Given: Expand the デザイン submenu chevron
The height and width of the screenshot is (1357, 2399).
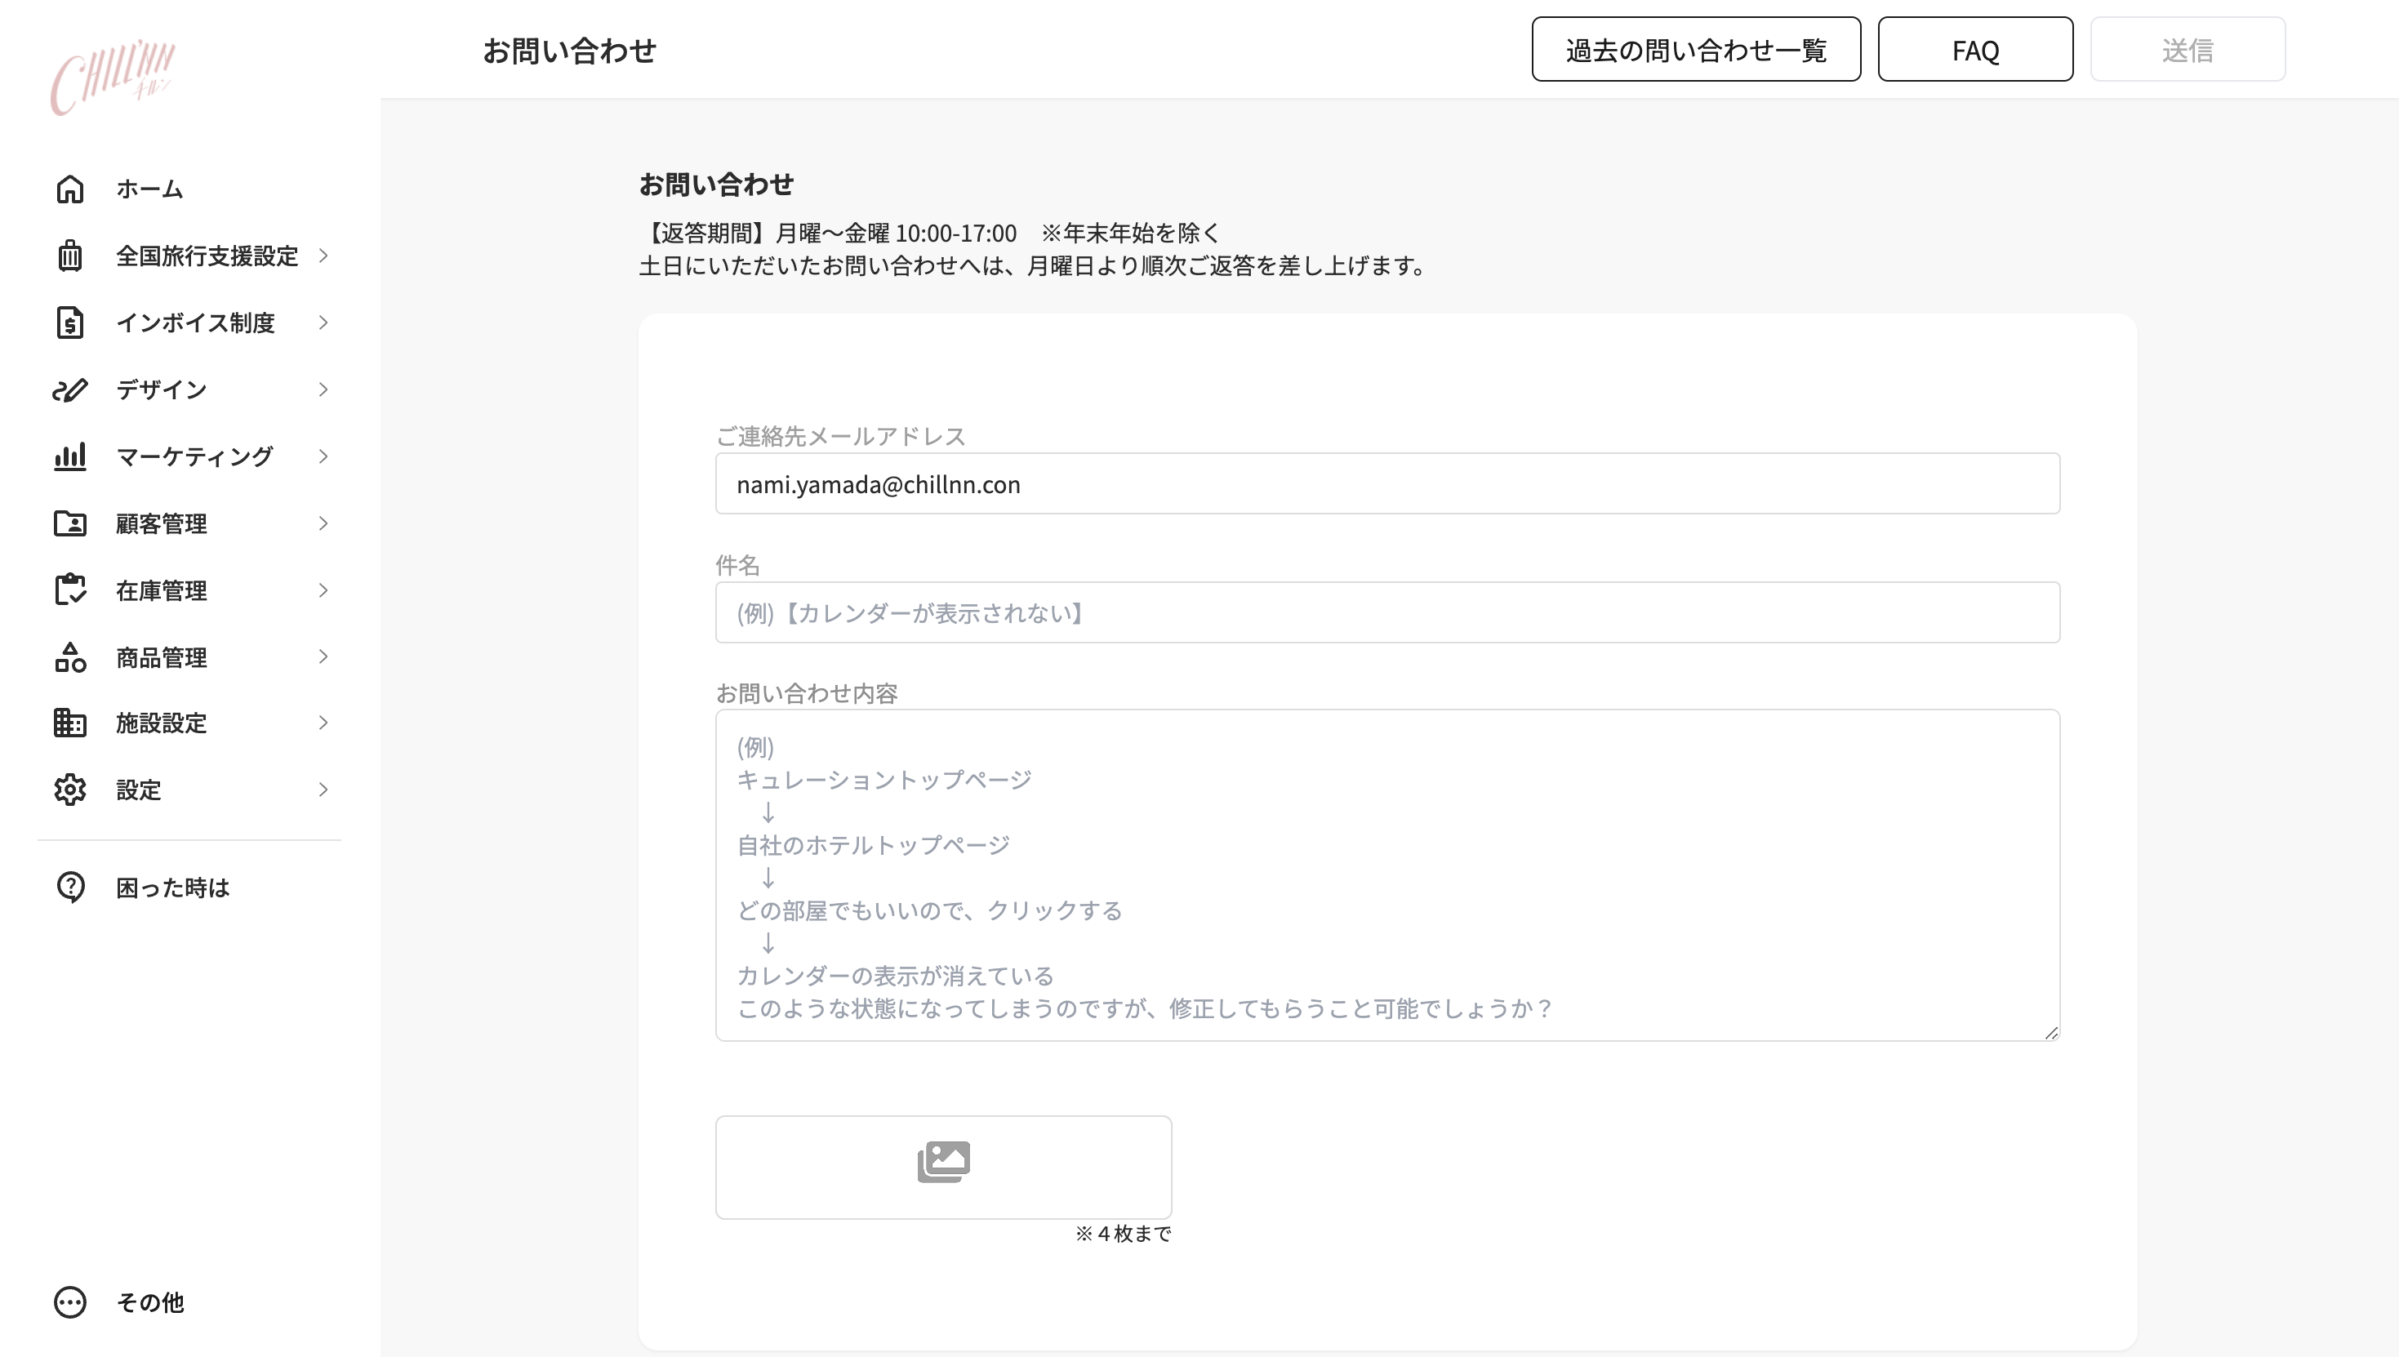Looking at the screenshot, I should point(323,389).
